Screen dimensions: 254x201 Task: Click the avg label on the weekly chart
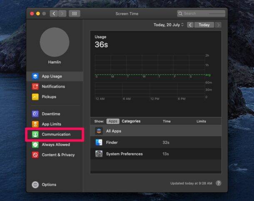point(208,75)
